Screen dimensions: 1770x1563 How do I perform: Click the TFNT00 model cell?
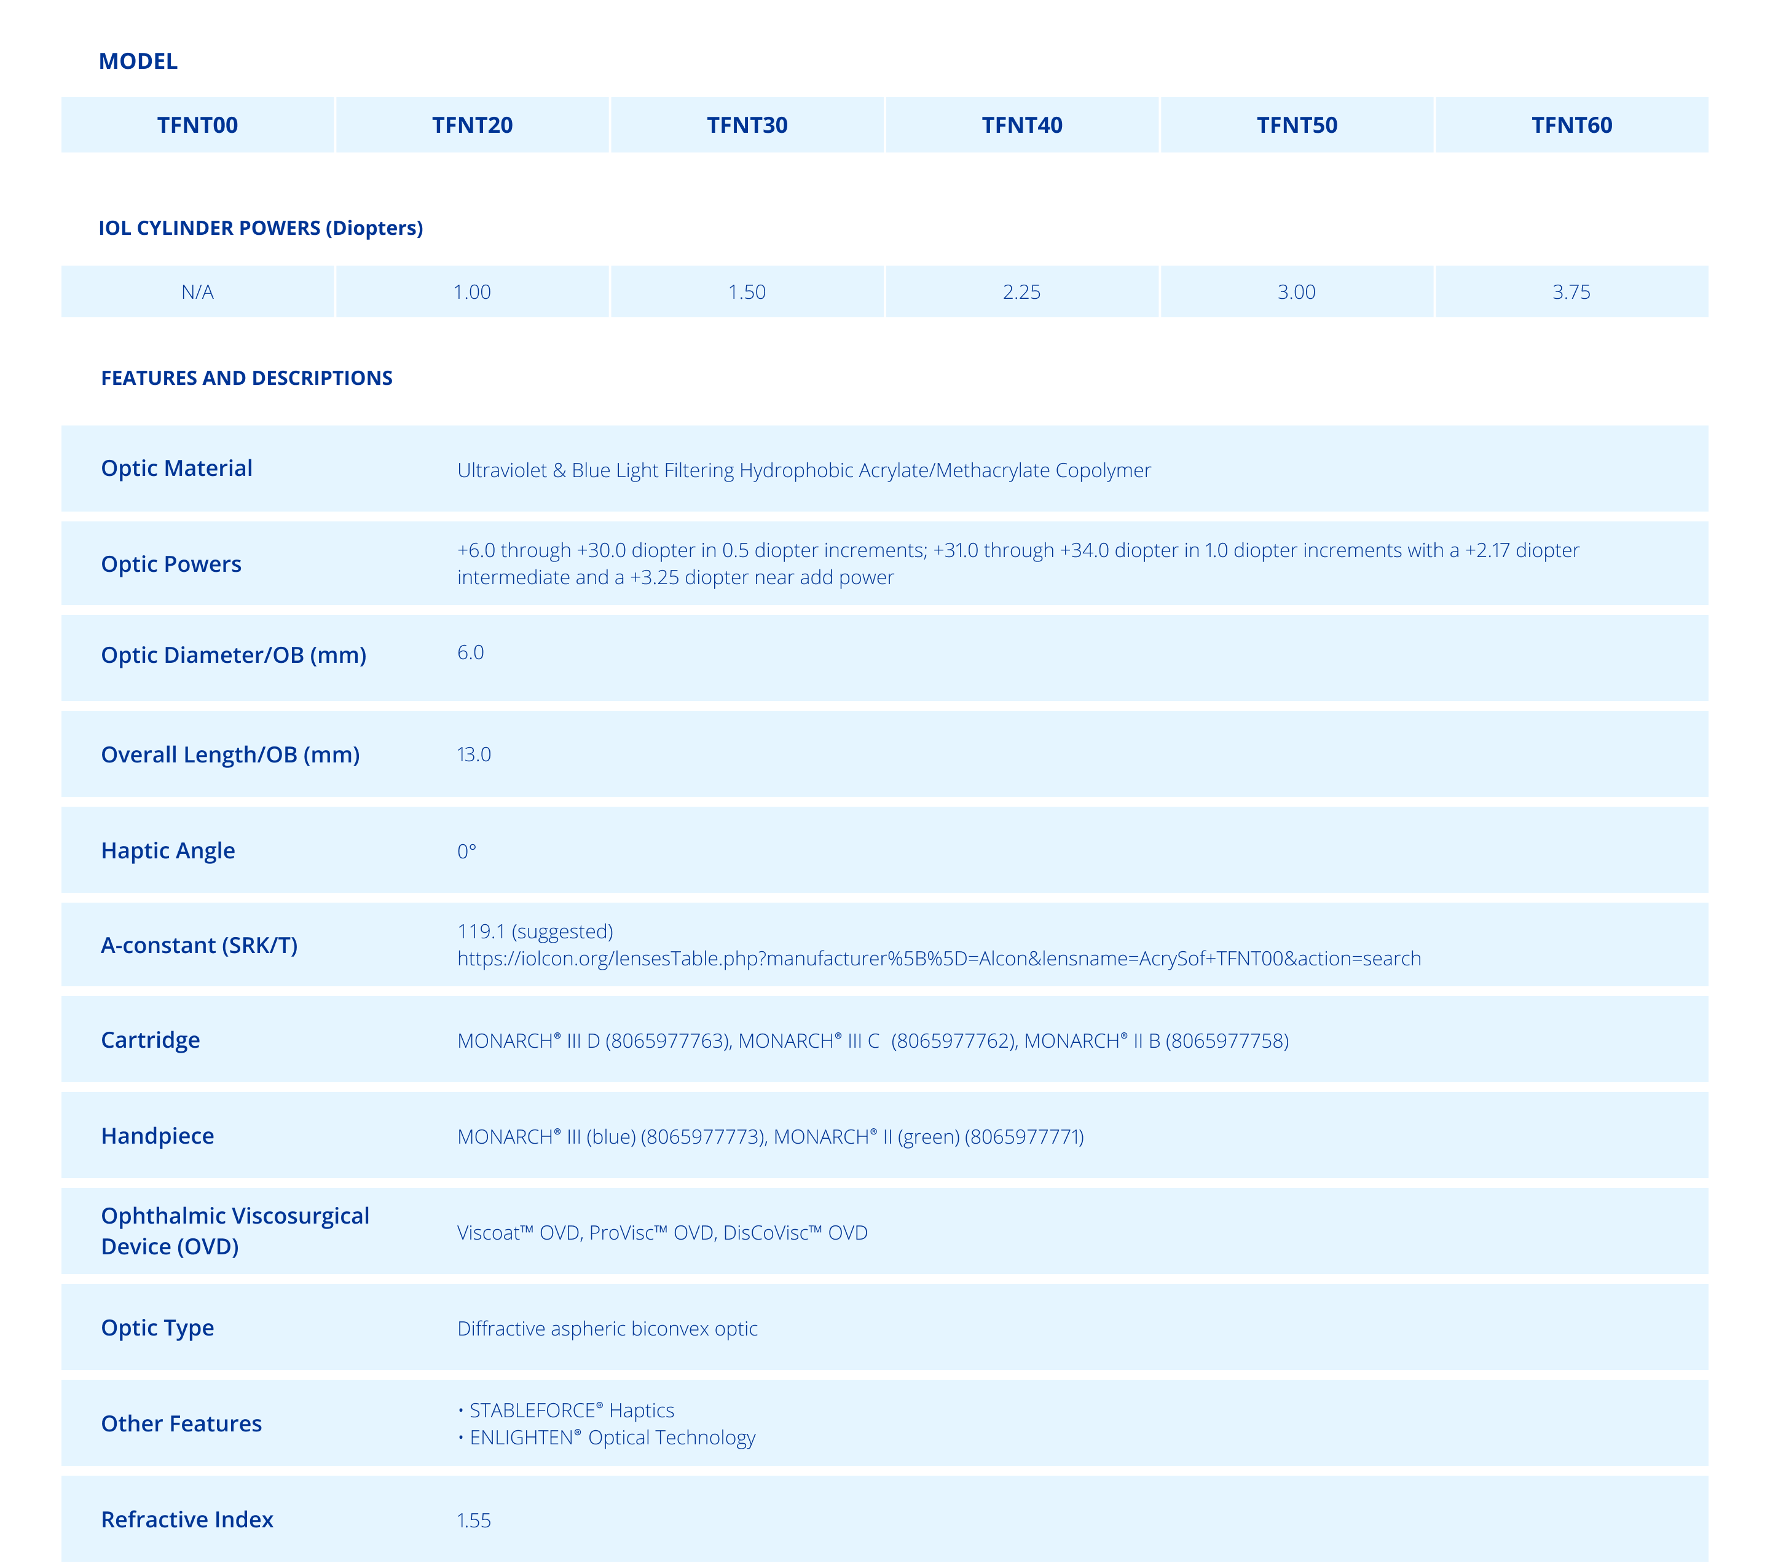pyautogui.click(x=197, y=125)
